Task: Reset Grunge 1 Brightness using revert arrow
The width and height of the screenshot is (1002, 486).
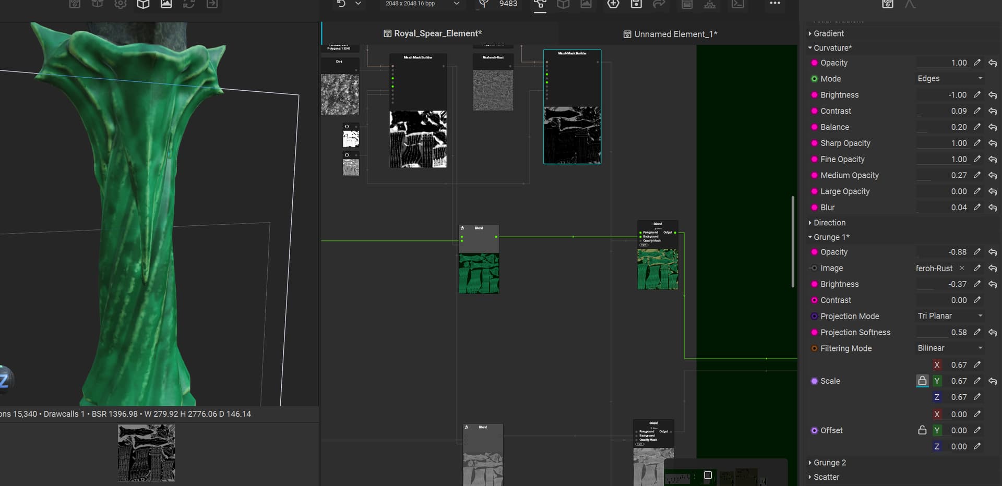Action: 992,284
